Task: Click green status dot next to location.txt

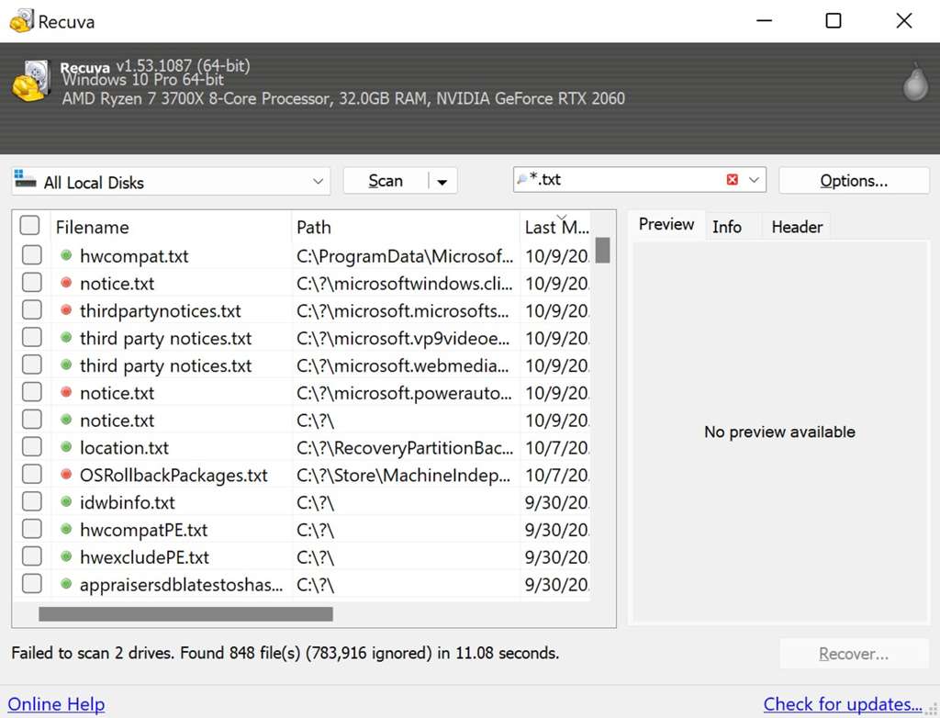Action: coord(66,447)
